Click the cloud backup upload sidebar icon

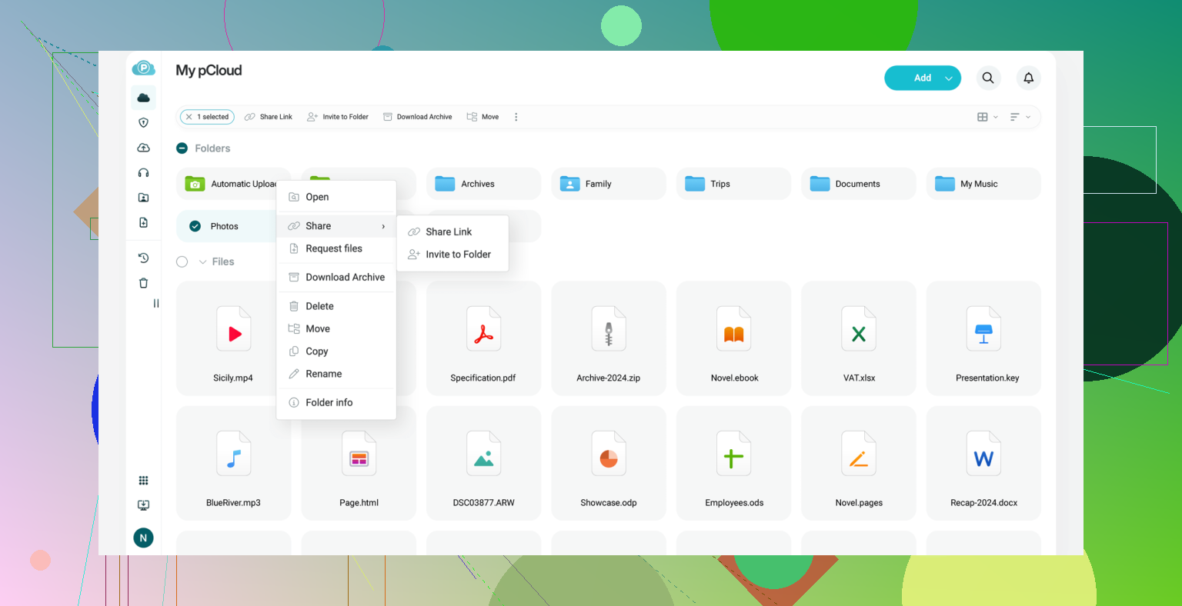[143, 148]
